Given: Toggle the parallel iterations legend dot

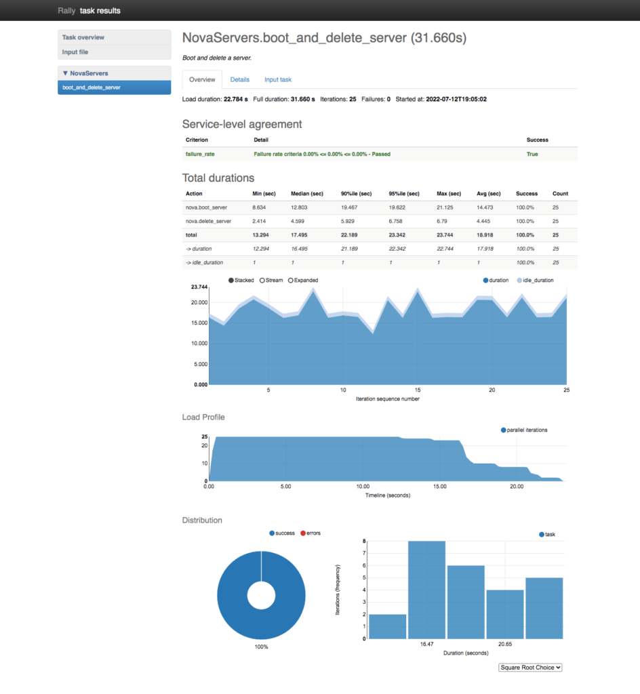Looking at the screenshot, I should [504, 430].
